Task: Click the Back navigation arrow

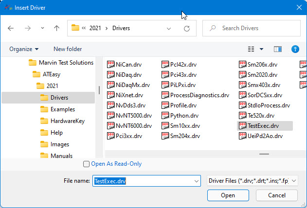Action: 11,28
